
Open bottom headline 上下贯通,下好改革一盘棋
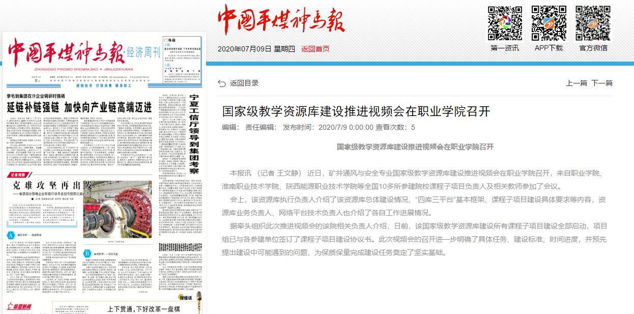145,308
